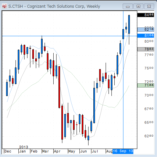
Task: Click the 7853 gray average price label
Action: click(146, 49)
